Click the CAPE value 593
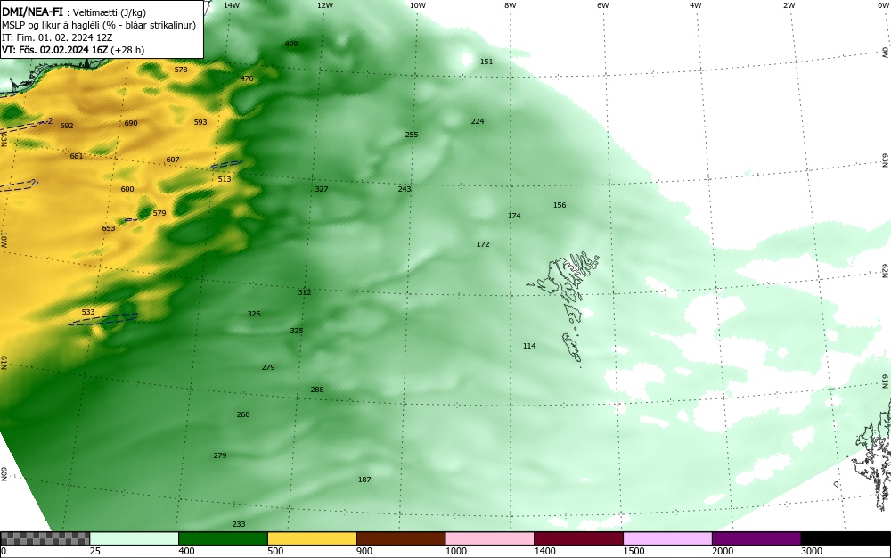891x558 pixels. pyautogui.click(x=200, y=121)
